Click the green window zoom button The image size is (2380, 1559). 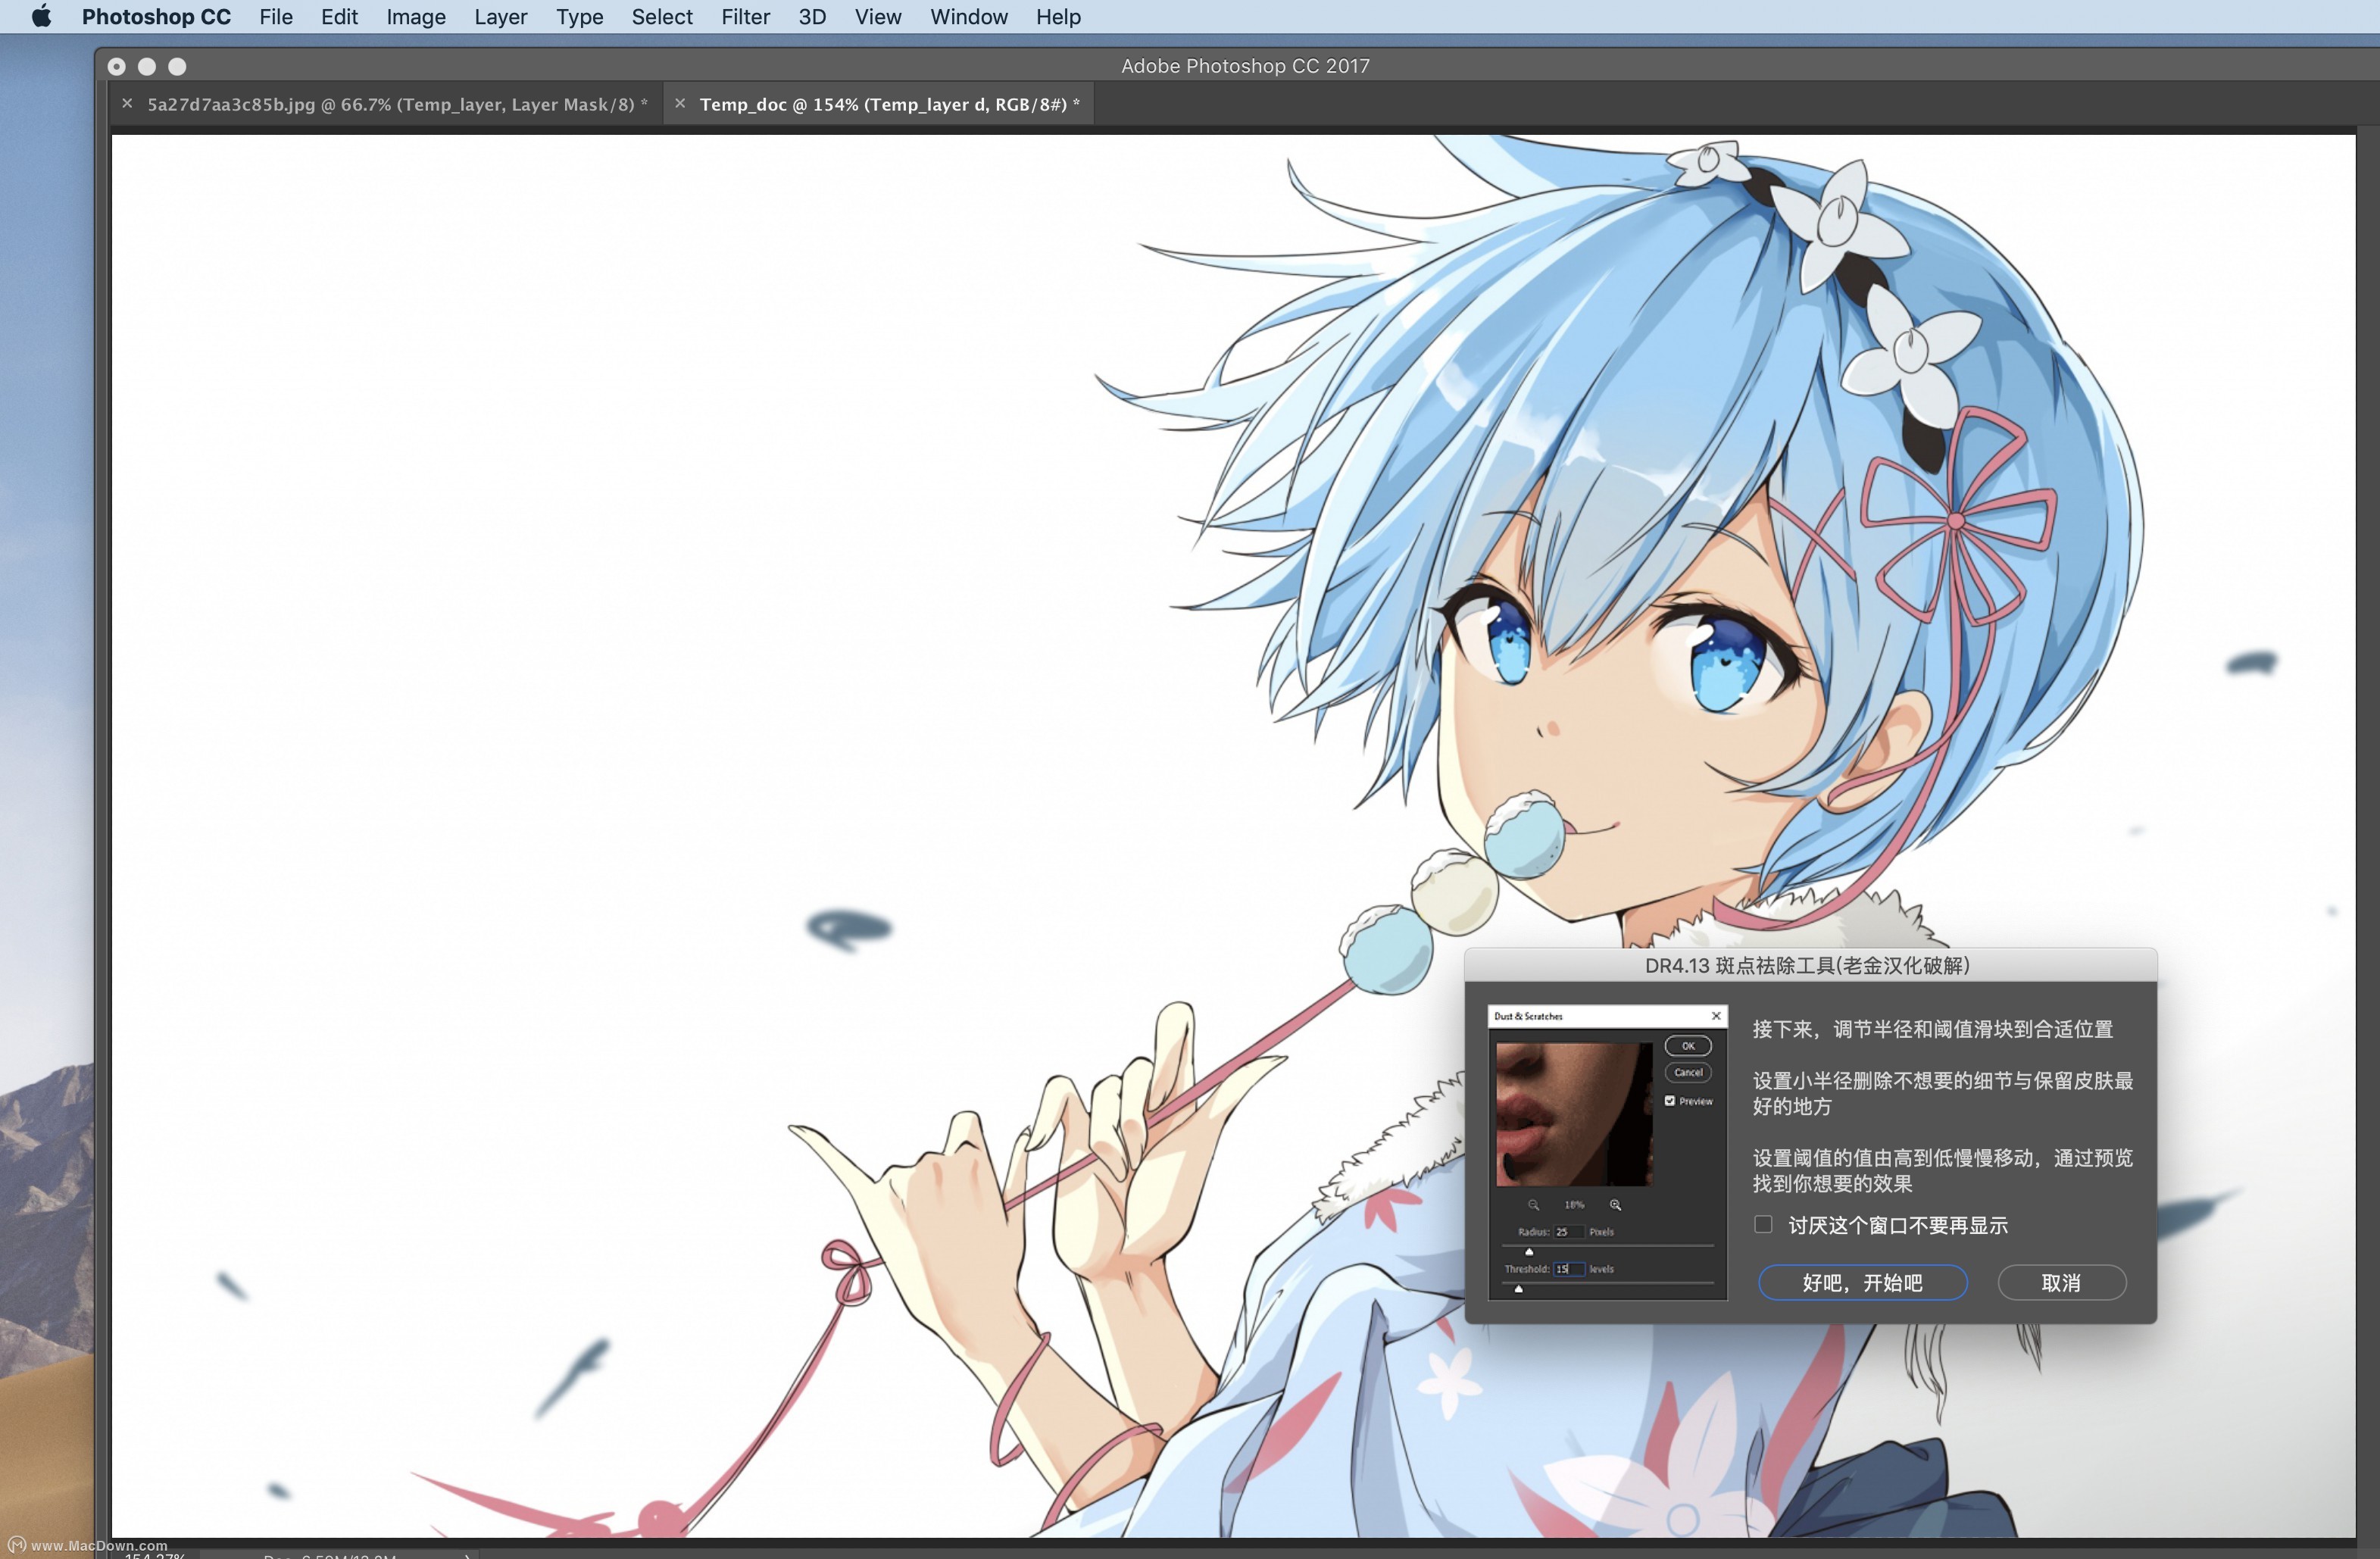(177, 66)
